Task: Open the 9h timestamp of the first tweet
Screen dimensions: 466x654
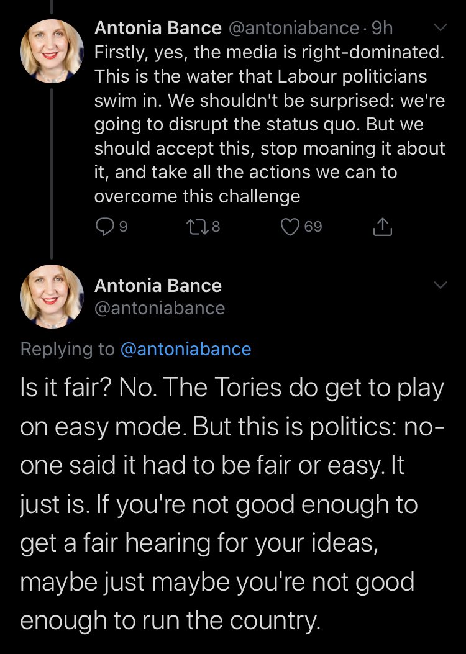Action: [x=382, y=28]
